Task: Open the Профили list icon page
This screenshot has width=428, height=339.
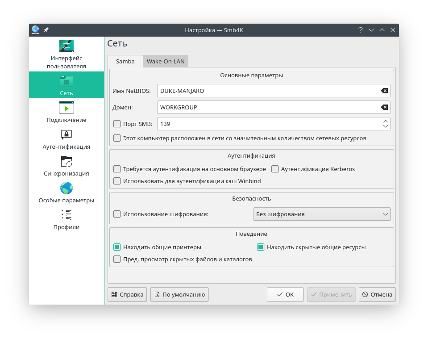Action: coord(66,219)
